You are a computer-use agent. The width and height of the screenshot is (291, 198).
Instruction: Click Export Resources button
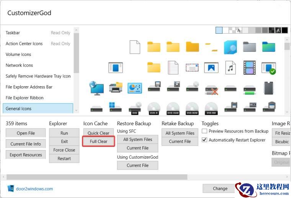click(26, 155)
